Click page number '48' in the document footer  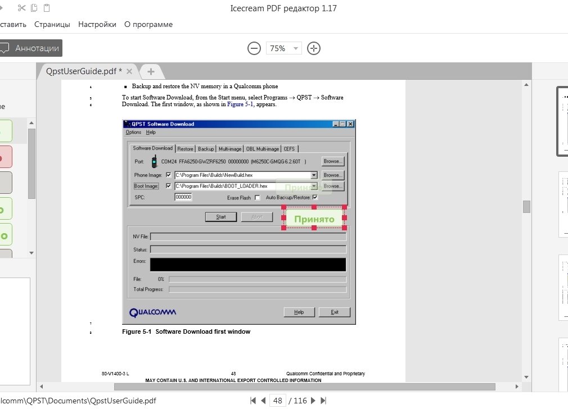pos(233,374)
